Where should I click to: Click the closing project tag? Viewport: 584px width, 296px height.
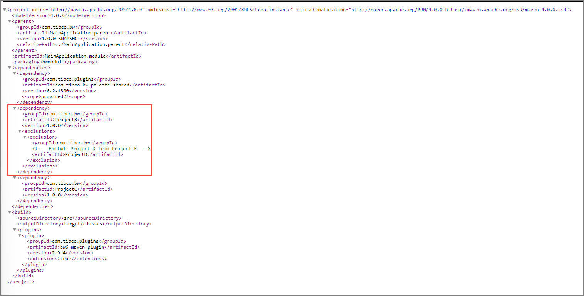coord(20,282)
